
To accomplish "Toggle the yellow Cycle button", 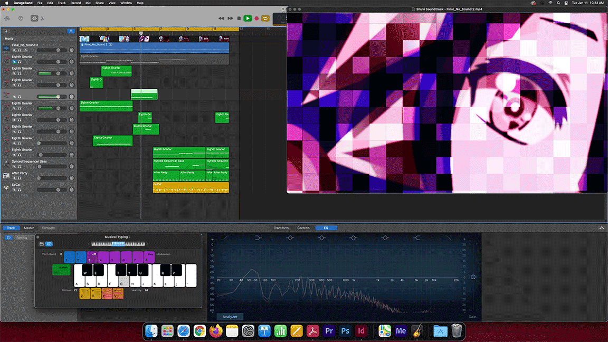I will 265,18.
